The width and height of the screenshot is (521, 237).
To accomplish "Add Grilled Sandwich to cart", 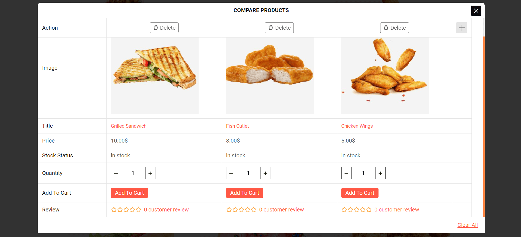I will (129, 193).
